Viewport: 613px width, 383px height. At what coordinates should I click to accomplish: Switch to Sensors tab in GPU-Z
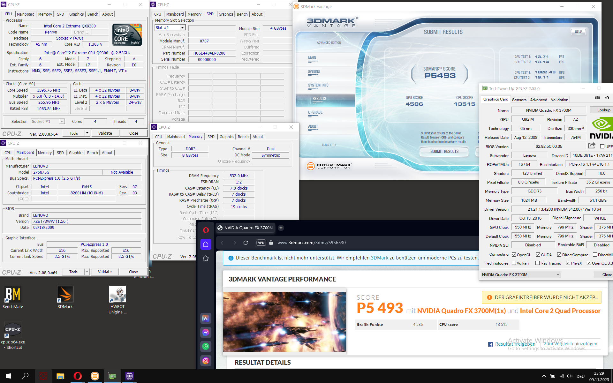click(x=519, y=100)
